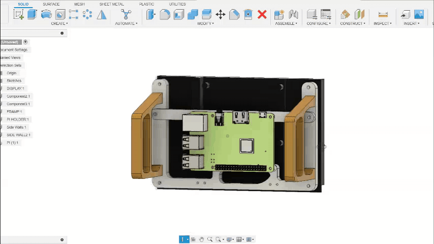
Task: Select the Extrude tool
Action: tap(32, 14)
